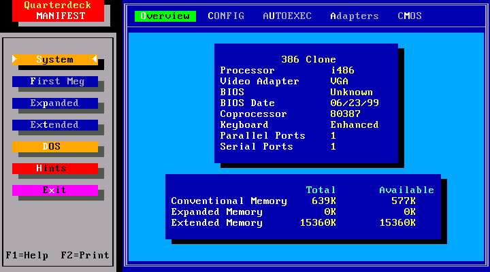Switch to the CONFIG tab
490x272 pixels.
pos(226,16)
